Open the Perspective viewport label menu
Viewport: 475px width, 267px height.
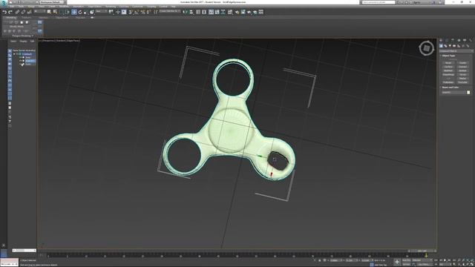(x=49, y=40)
